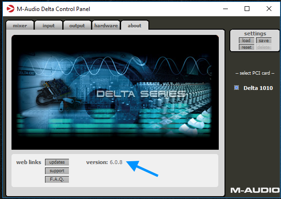Open the support web link
The width and height of the screenshot is (281, 199).
[57, 171]
